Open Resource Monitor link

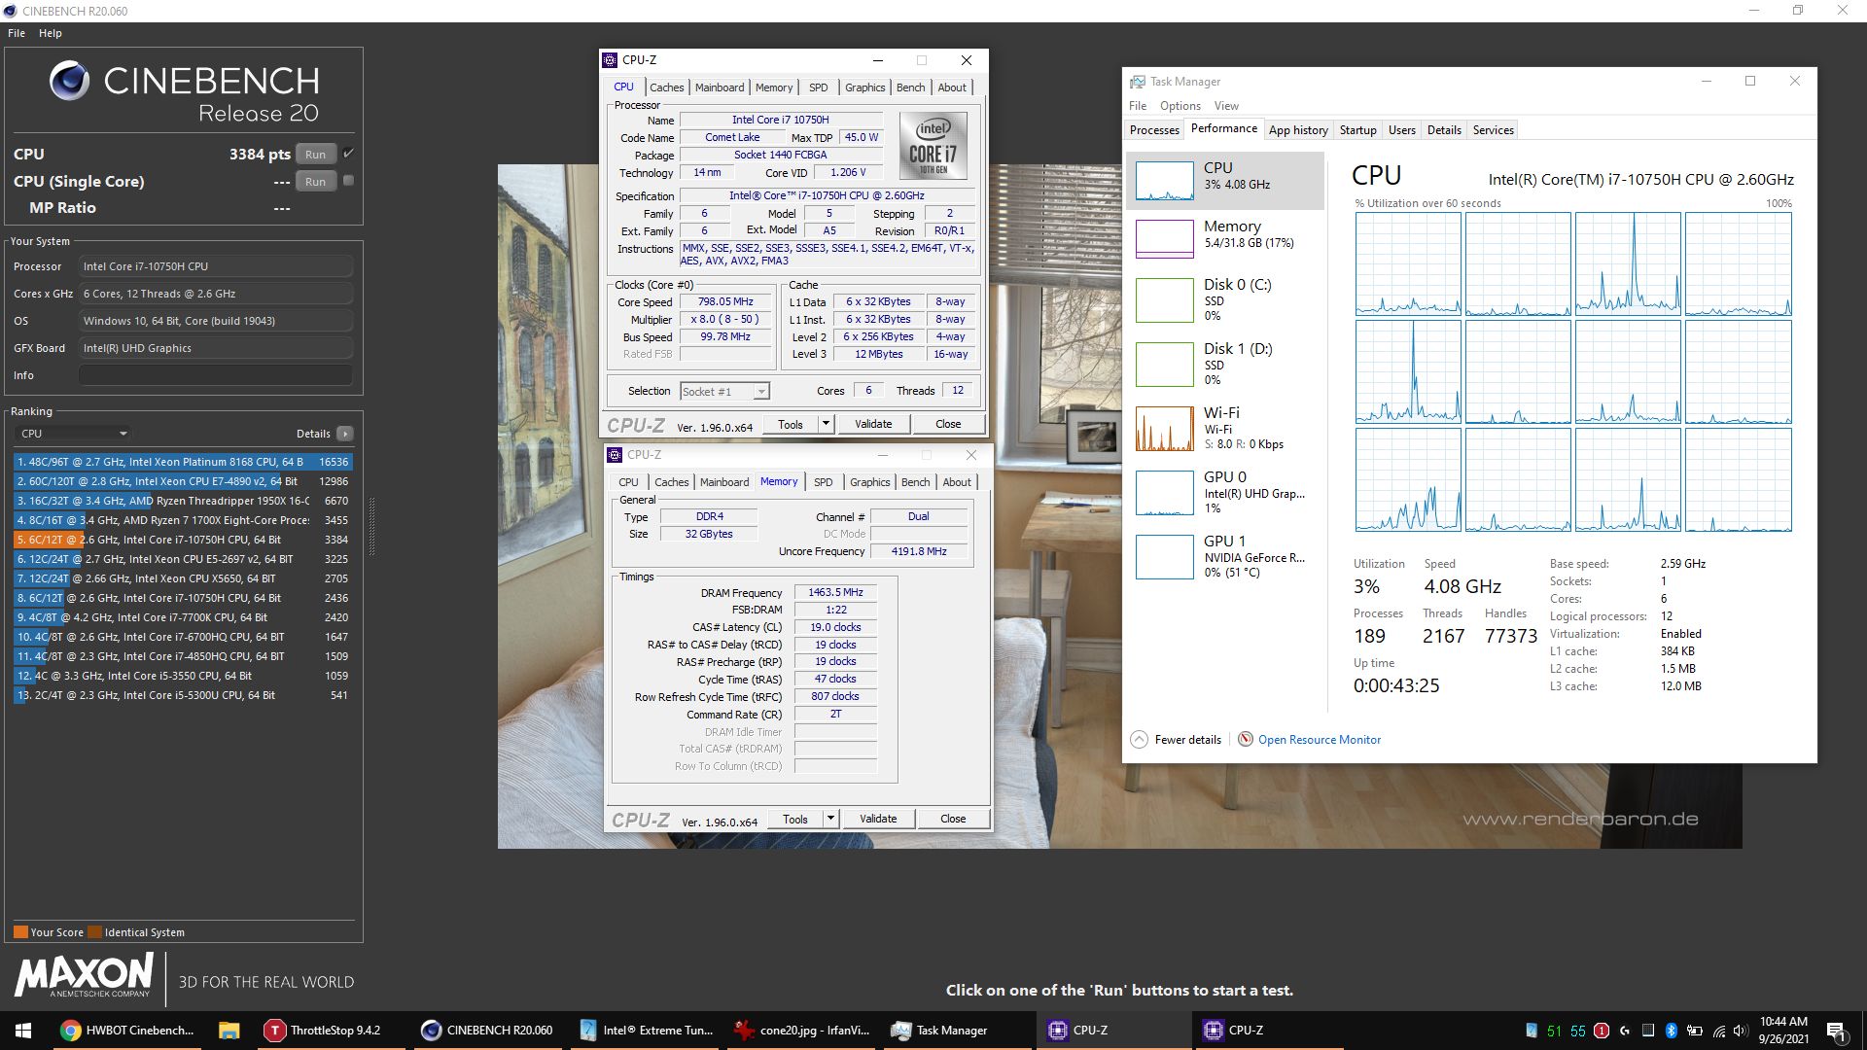(x=1319, y=740)
